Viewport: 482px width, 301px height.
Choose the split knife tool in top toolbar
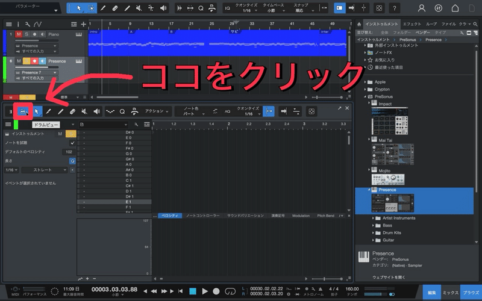pos(103,8)
